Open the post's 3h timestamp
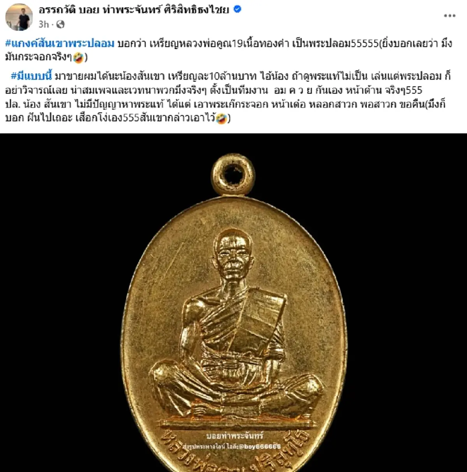 pos(44,24)
